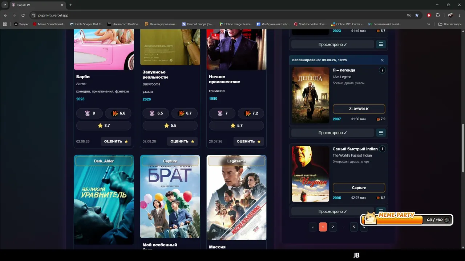465x261 pixels.
Task: Open the info icon for Я – легенда
Action: [382, 70]
